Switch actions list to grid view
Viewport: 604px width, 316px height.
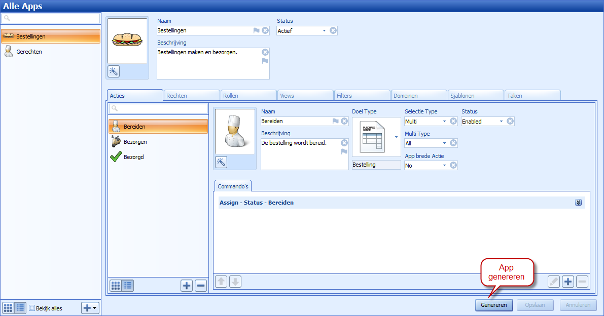tap(116, 286)
